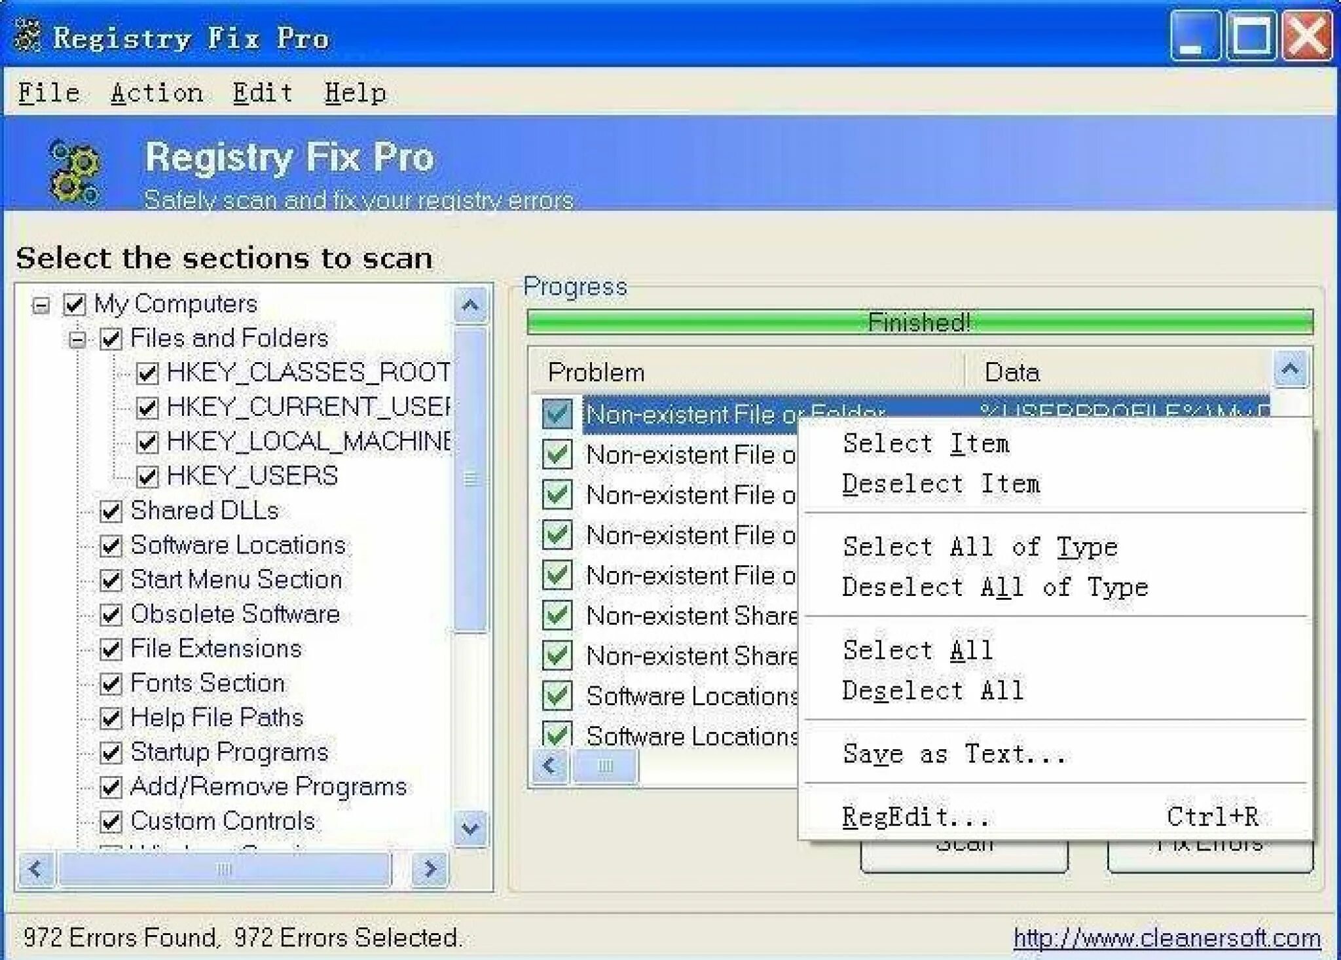Open the Action menu

[x=156, y=93]
